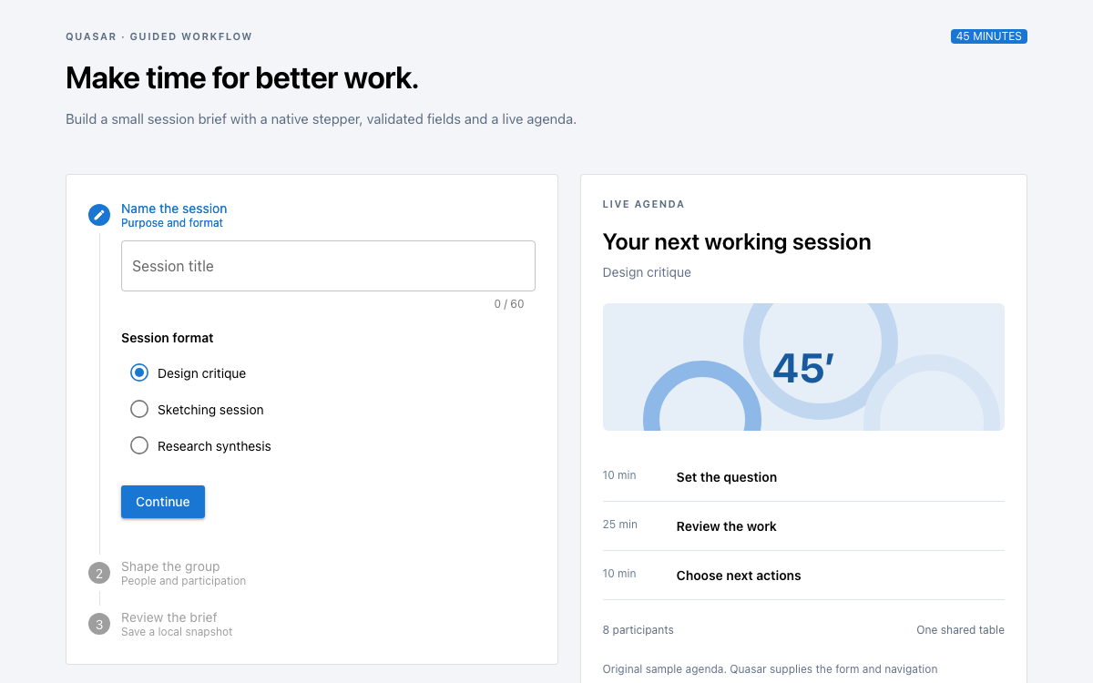Click the 45′ agenda illustration banner
The width and height of the screenshot is (1093, 683).
[803, 367]
